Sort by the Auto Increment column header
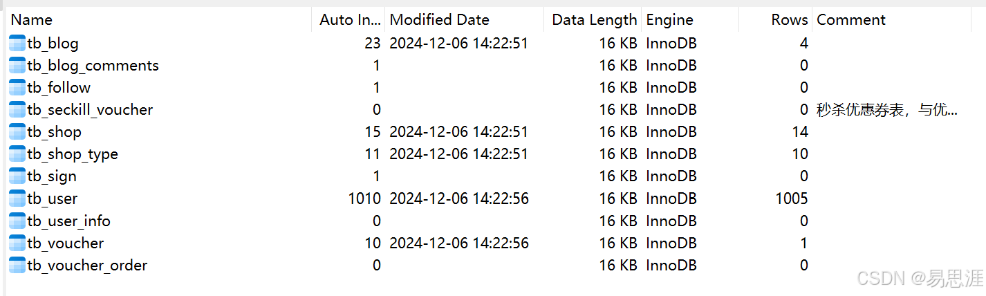Image resolution: width=986 pixels, height=296 pixels. click(348, 20)
